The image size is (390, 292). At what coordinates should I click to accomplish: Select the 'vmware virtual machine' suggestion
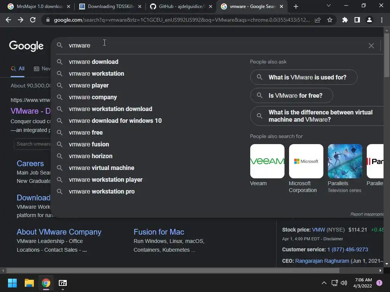tap(101, 168)
